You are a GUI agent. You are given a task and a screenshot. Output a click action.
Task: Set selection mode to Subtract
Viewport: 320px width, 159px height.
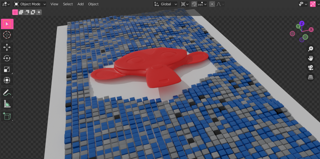pos(27,12)
